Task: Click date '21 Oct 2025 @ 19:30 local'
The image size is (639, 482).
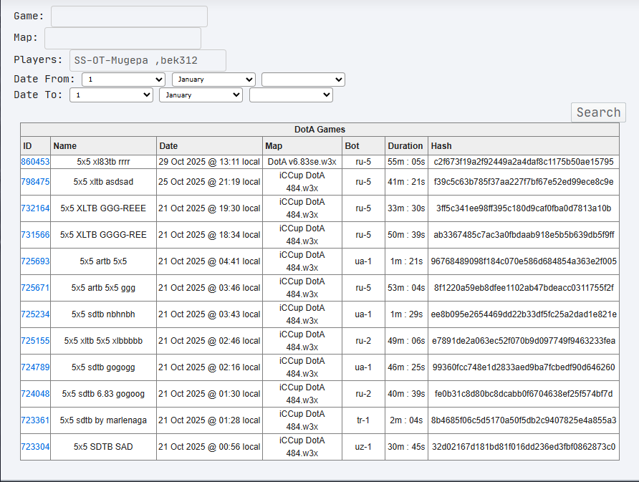Action: 209,208
